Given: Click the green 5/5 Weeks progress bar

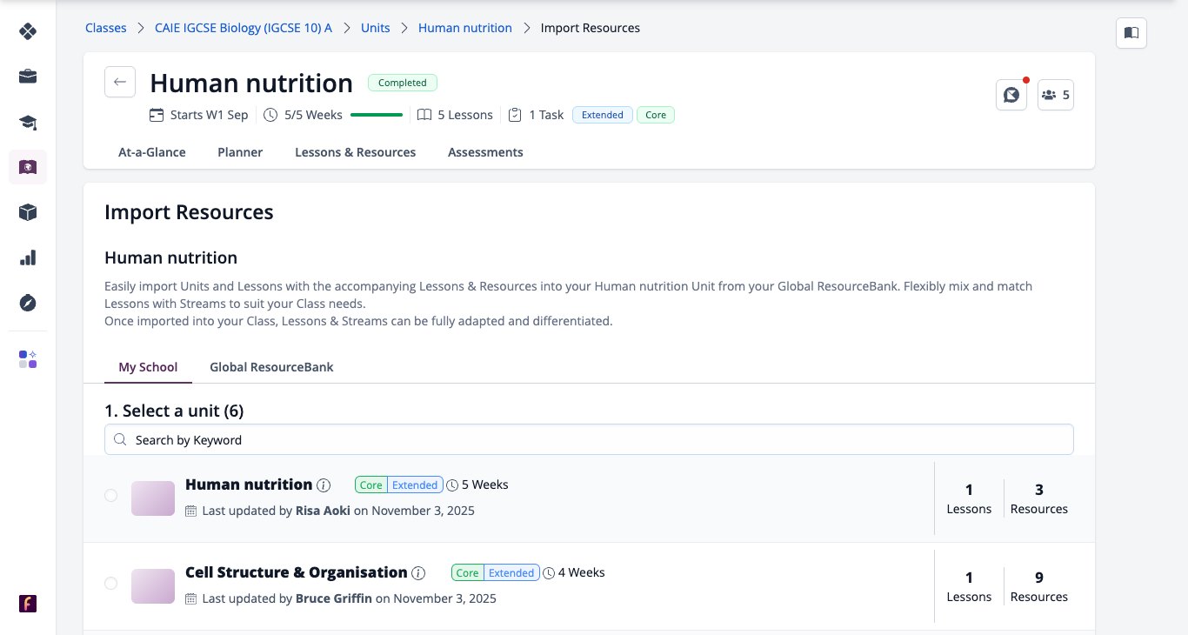Looking at the screenshot, I should point(377,115).
